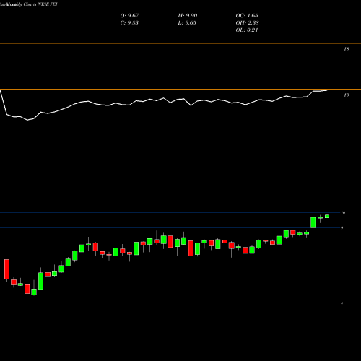Select the high value H: 9.90
Screen dimensions: 361x361
click(188, 16)
